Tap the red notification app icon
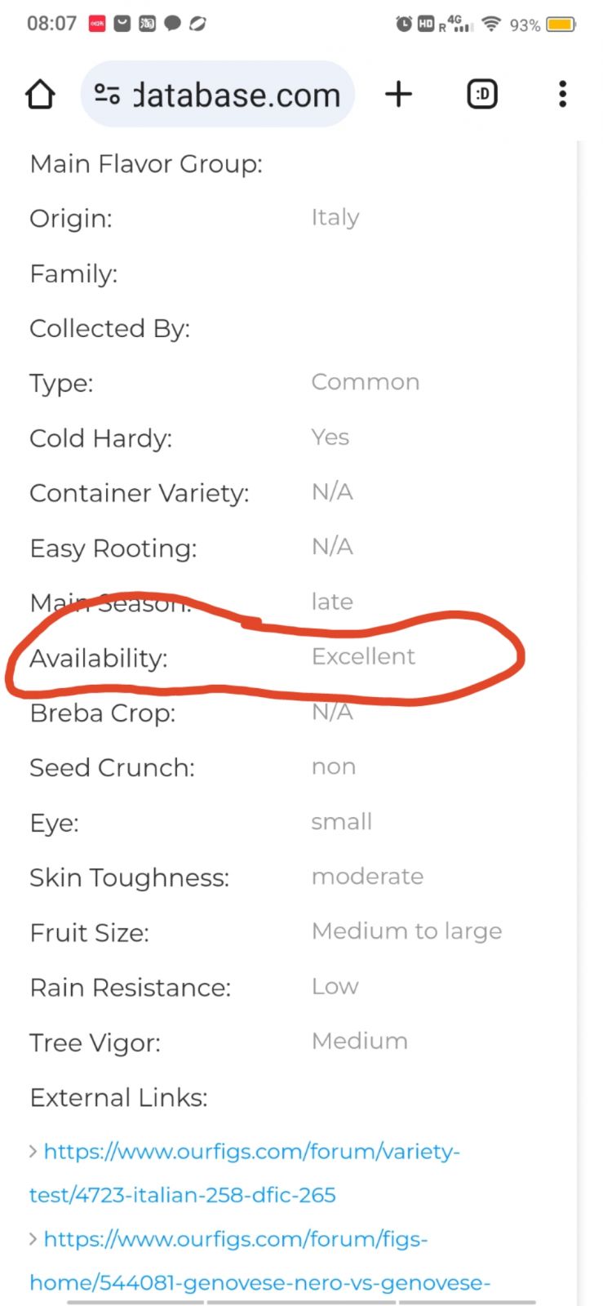This screenshot has width=603, height=1306. [97, 24]
